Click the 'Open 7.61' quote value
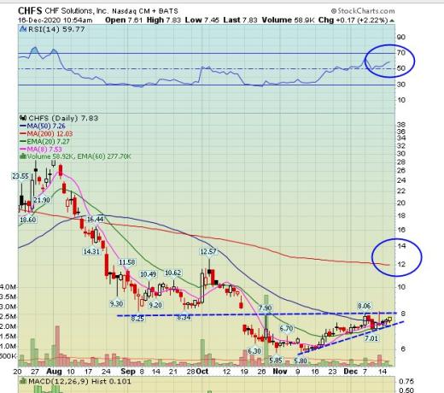The height and width of the screenshot is (393, 444). [124, 21]
